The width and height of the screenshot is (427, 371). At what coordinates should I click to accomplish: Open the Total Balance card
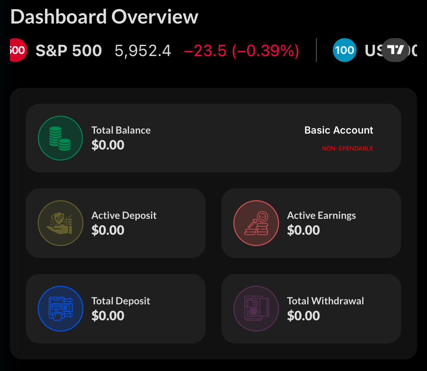[213, 138]
